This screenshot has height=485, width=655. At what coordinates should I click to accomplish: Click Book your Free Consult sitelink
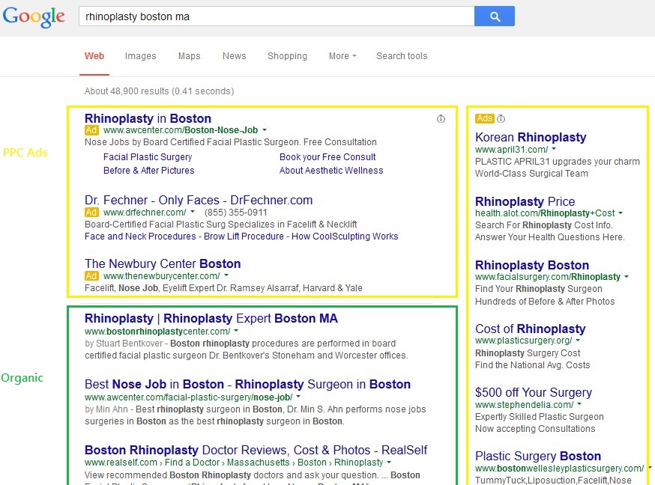[327, 157]
